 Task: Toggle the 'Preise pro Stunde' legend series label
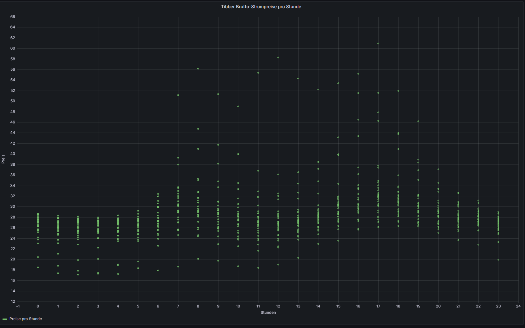26,319
